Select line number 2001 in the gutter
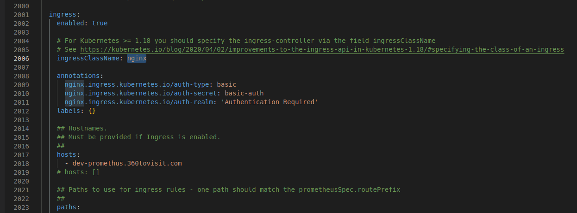 (x=21, y=15)
